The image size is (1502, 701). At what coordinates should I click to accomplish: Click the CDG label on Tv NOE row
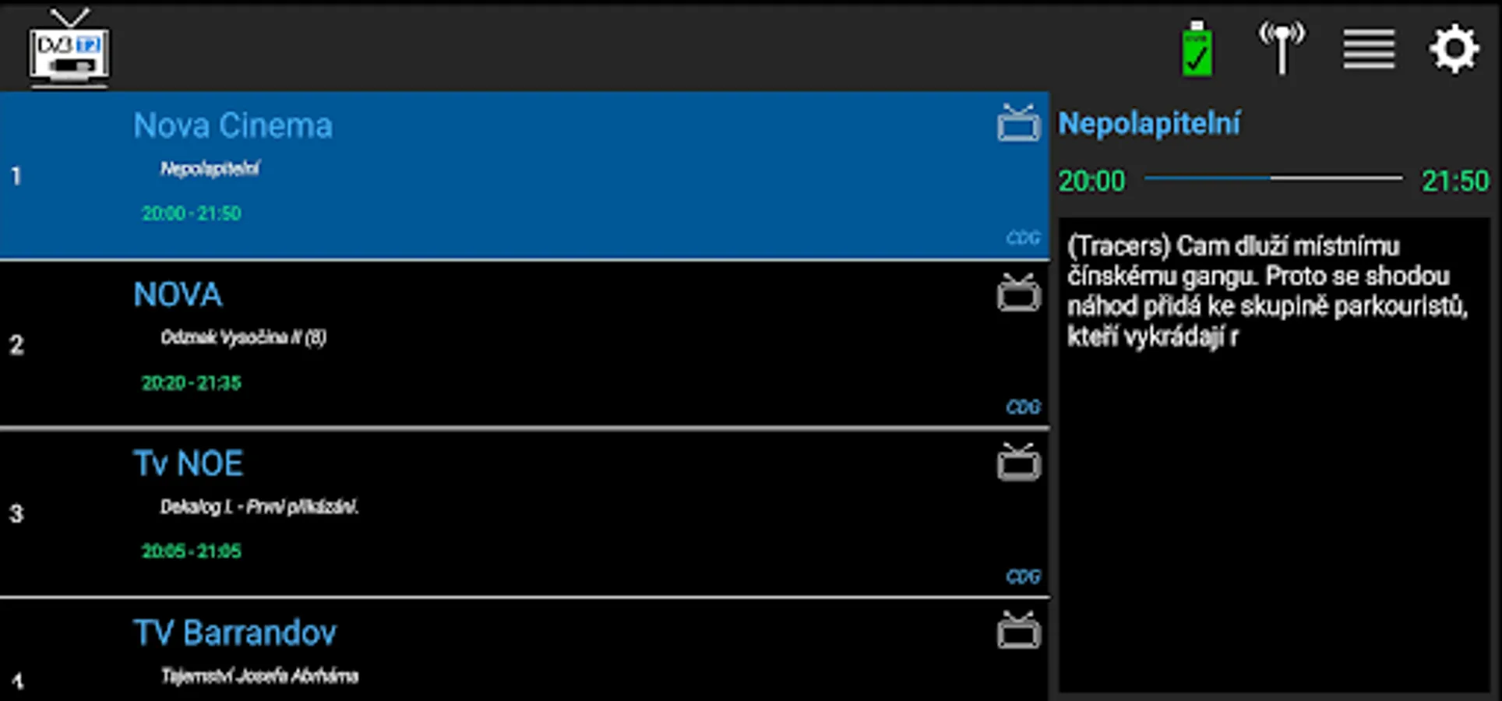pos(1023,577)
